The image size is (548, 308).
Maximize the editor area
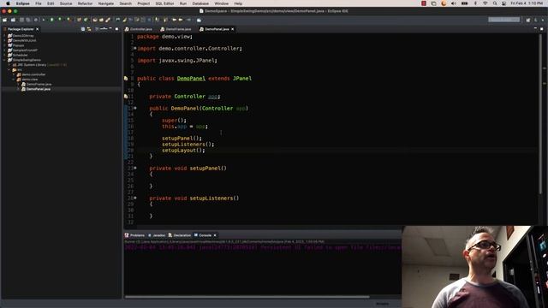coord(542,28)
